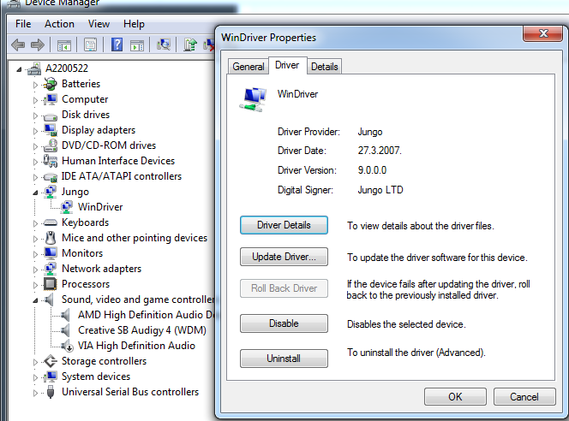The width and height of the screenshot is (569, 421).
Task: Expand the Computer node
Action: (35, 100)
